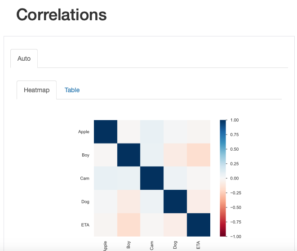Click the Correlations section heading
Viewport: 297px width, 251px height.
62,15
